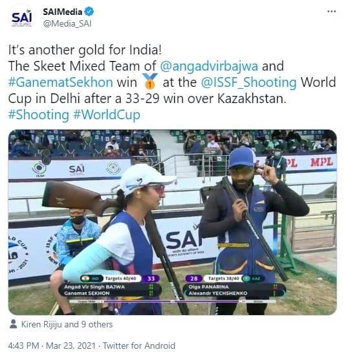This screenshot has width=345, height=352.
Task: Click India score 33 in the photo
Action: coord(151,279)
